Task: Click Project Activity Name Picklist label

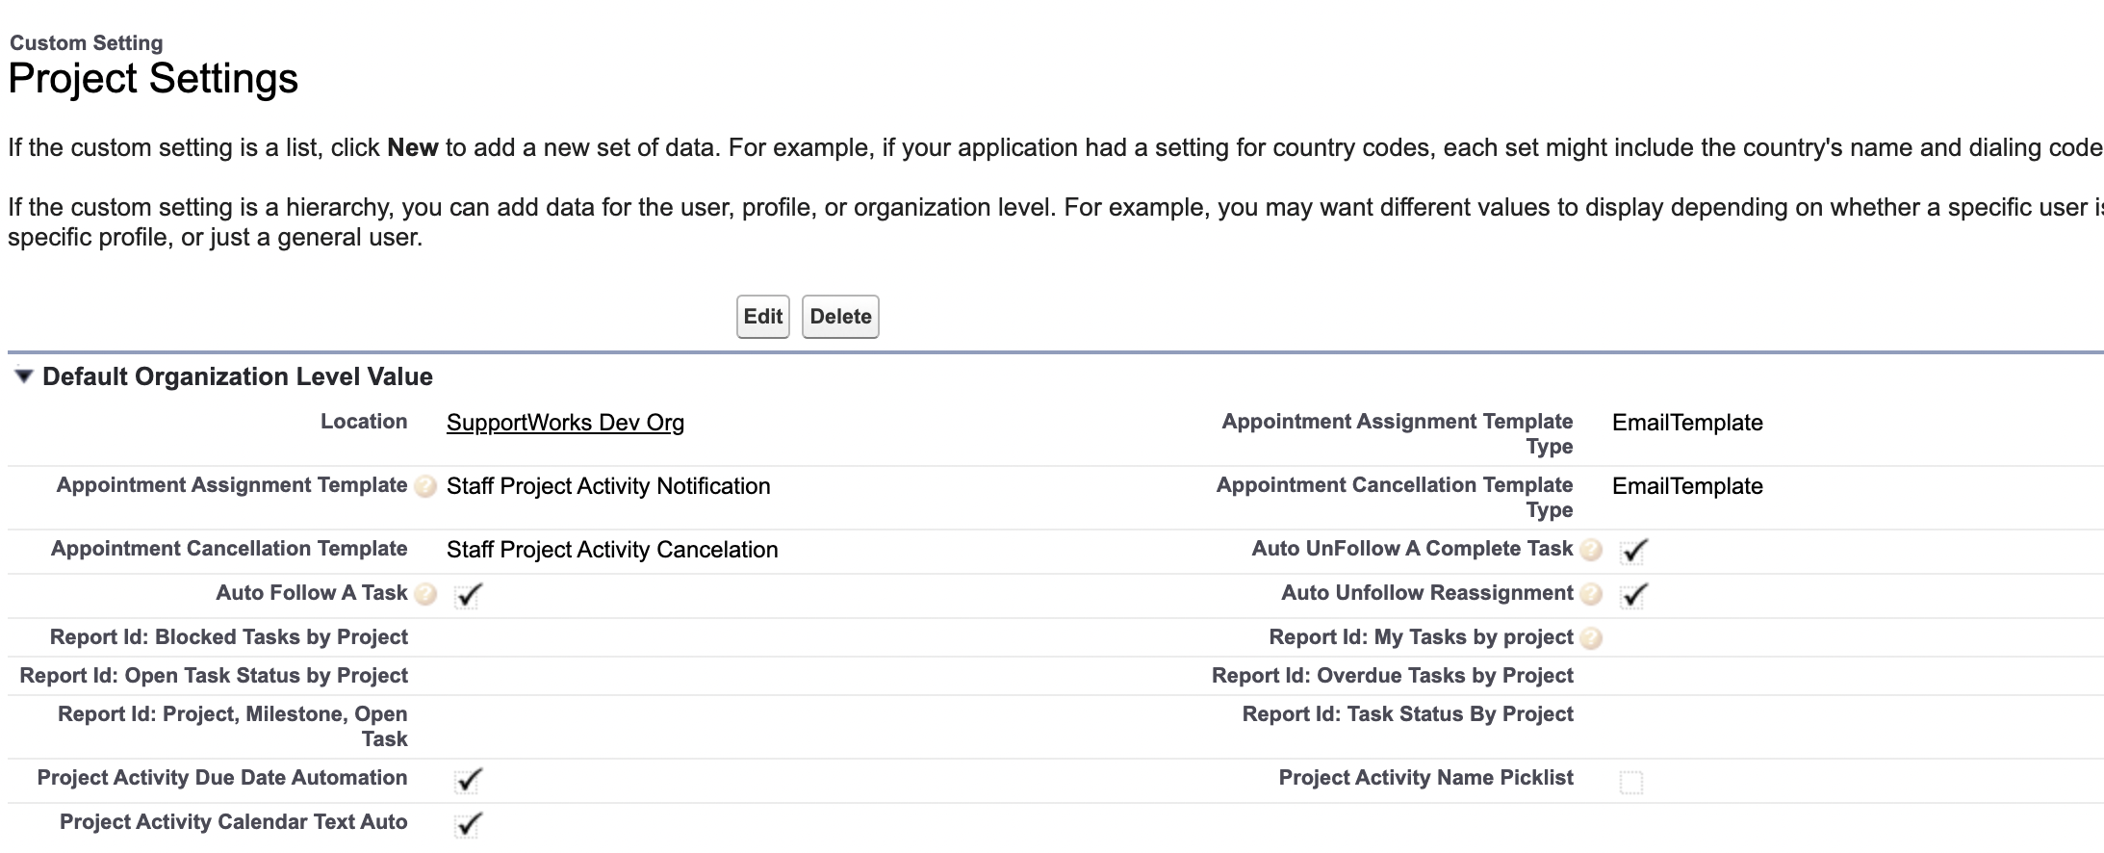Action: 1426,778
